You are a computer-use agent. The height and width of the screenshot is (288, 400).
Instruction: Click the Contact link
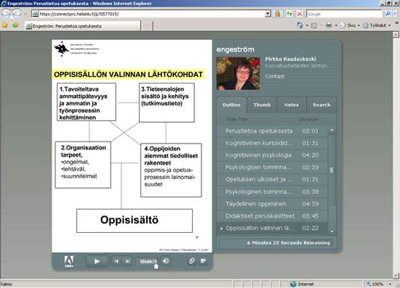tap(274, 76)
